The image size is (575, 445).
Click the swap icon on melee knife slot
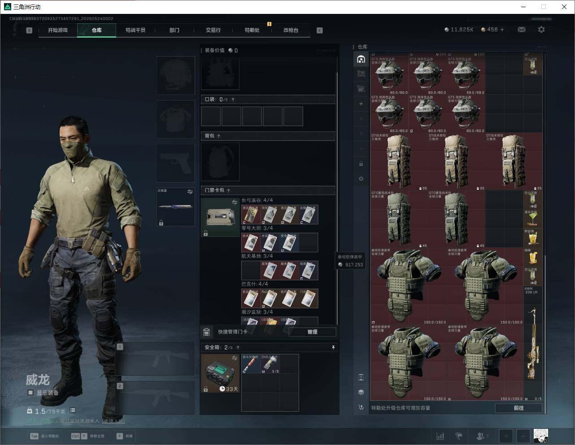click(190, 192)
